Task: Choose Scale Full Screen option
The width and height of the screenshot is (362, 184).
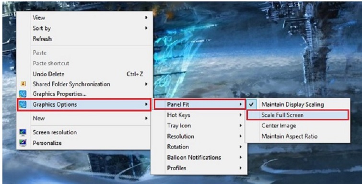Action: [x=297, y=115]
